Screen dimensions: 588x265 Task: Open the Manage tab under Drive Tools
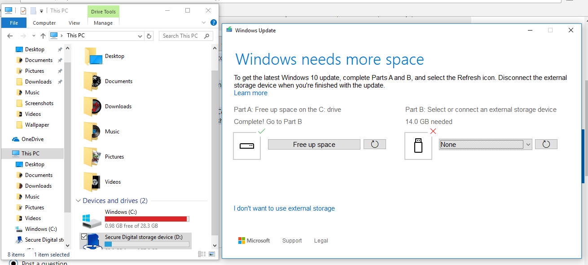[103, 23]
